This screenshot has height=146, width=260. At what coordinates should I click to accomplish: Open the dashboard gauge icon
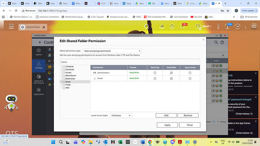tap(238, 26)
